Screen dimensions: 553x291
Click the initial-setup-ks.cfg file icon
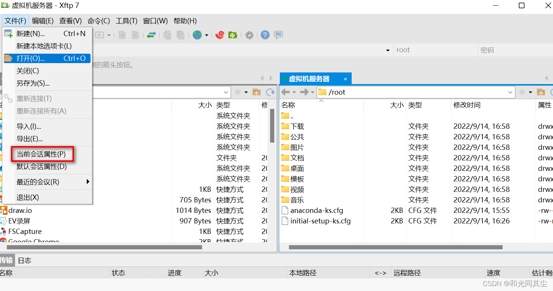coord(285,221)
